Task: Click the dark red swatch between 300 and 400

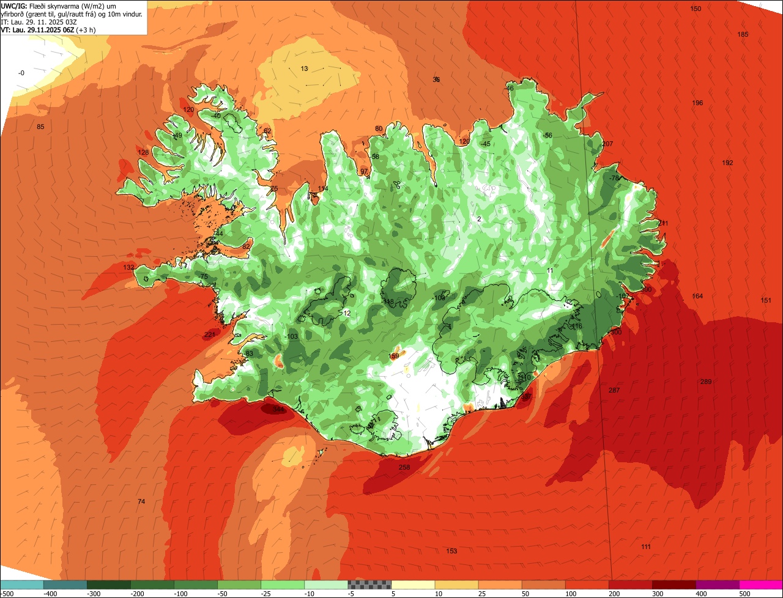Action: tap(674, 585)
